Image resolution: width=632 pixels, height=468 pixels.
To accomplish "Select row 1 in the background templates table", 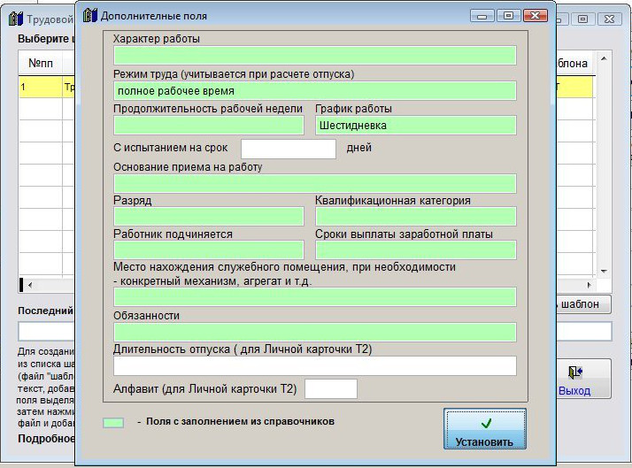I will point(47,87).
